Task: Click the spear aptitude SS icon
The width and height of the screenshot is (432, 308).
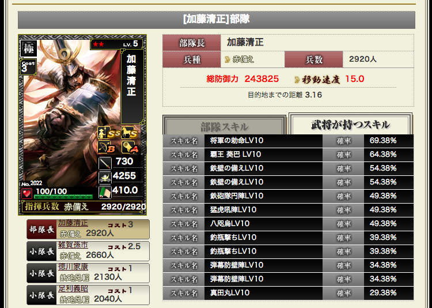Action: [109, 133]
